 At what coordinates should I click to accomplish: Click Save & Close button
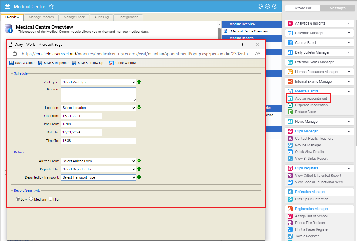(22, 63)
